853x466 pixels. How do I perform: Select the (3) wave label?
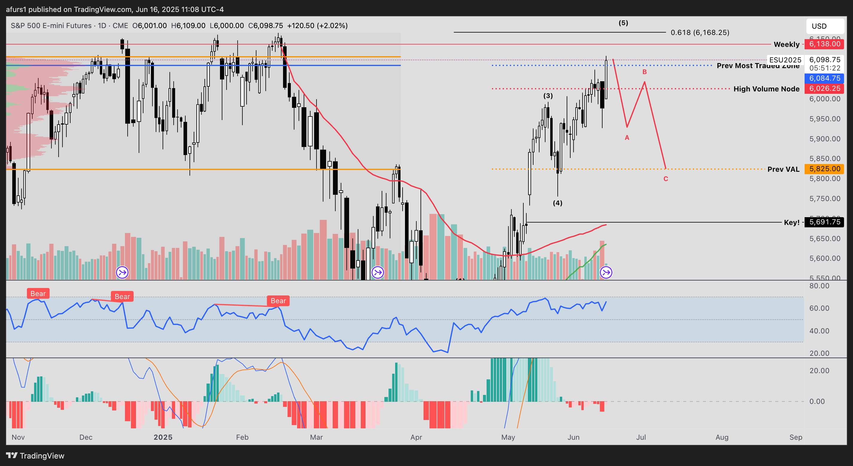[548, 96]
